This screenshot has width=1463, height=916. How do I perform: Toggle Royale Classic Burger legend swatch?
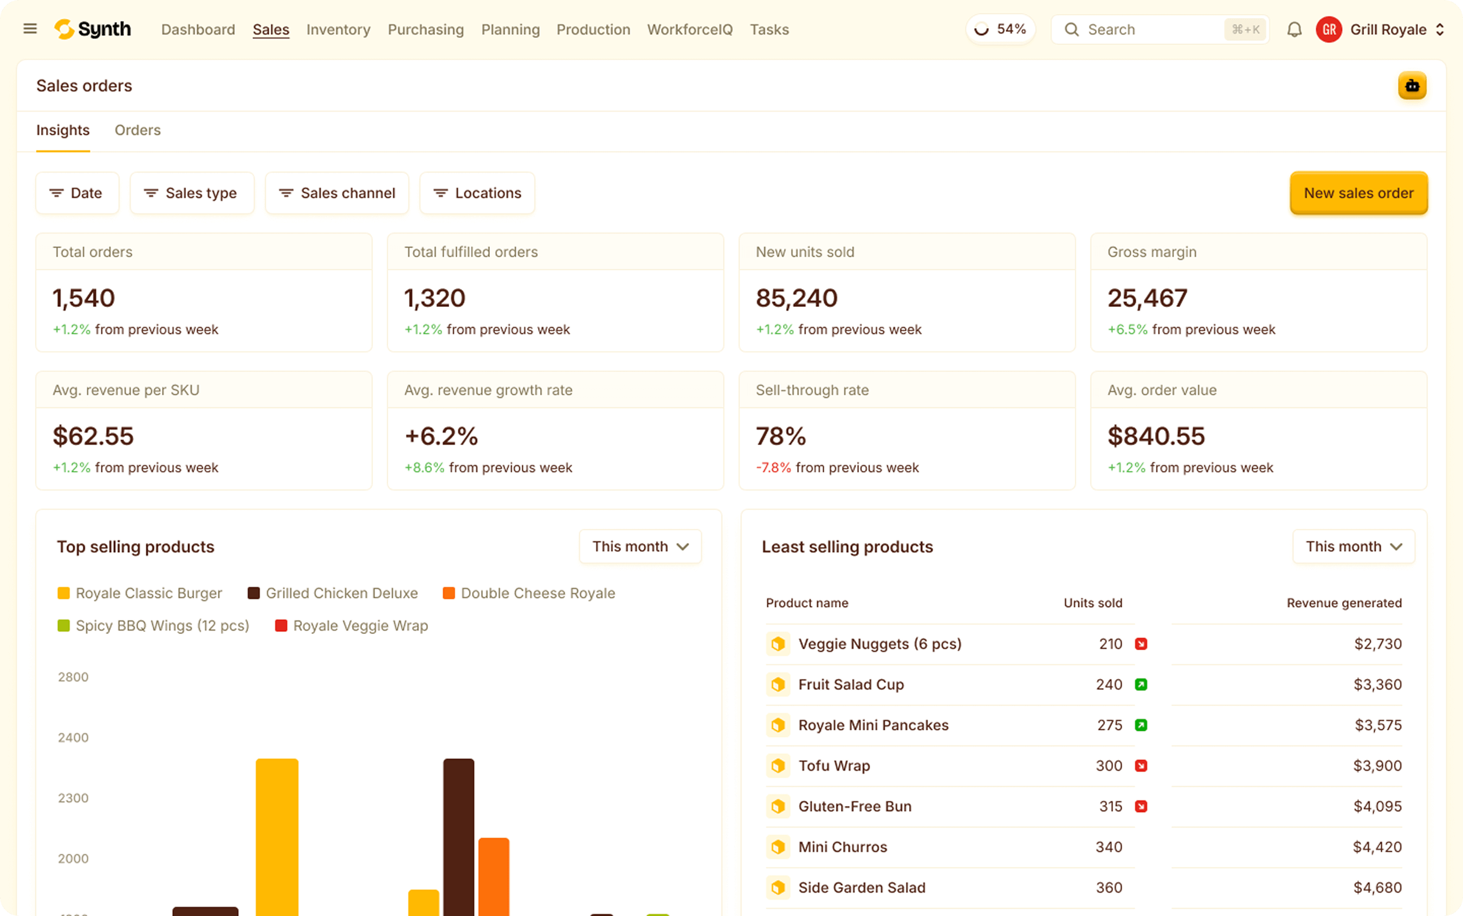point(63,593)
